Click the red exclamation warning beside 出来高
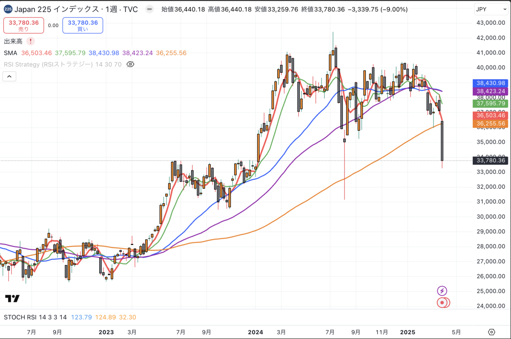Screen dimensions: 511x339 (x=31, y=41)
